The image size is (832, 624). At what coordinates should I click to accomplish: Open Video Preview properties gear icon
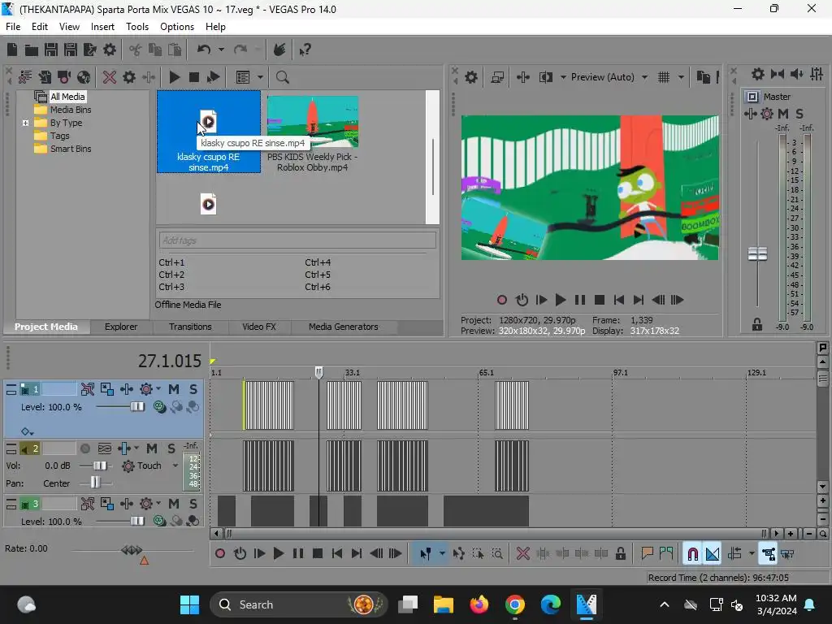click(471, 77)
